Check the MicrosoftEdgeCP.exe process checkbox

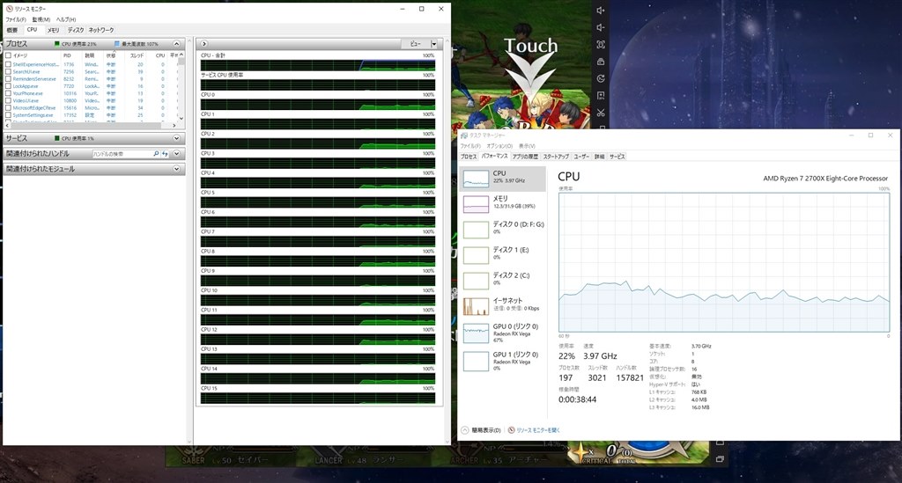coord(9,107)
